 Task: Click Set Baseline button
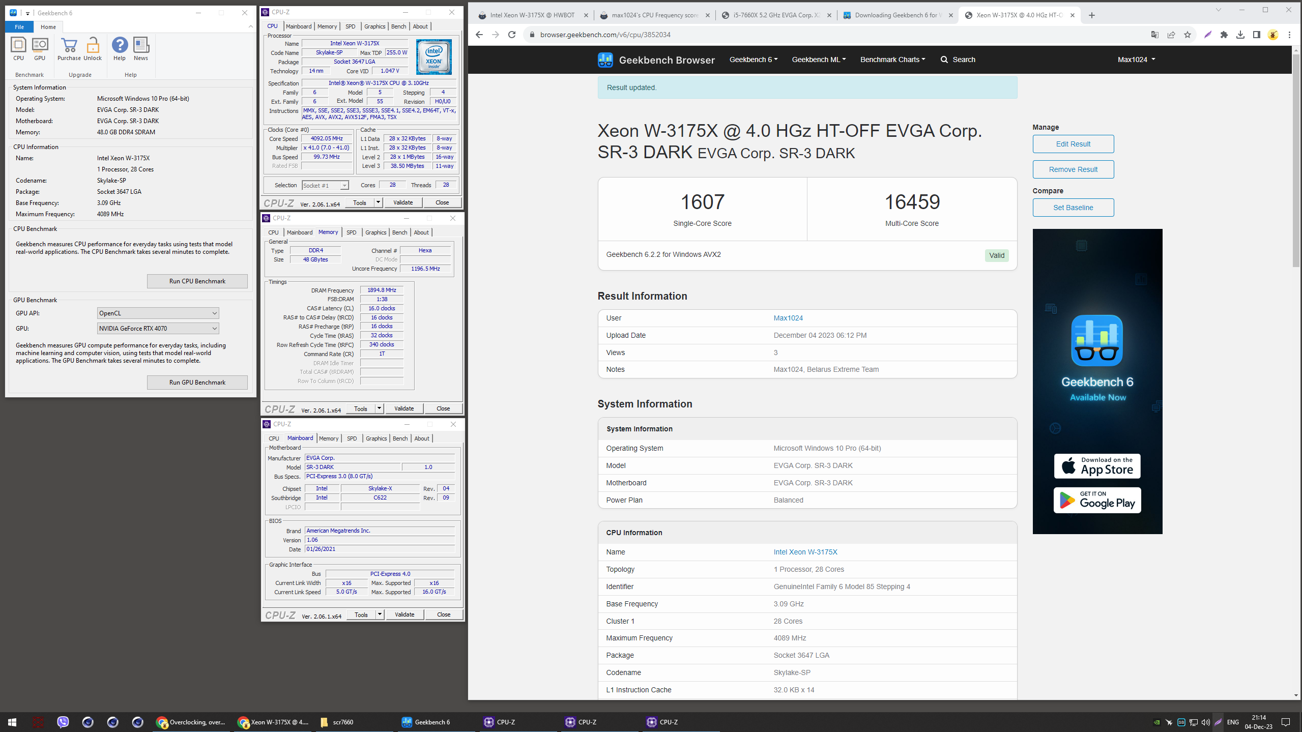(1073, 208)
